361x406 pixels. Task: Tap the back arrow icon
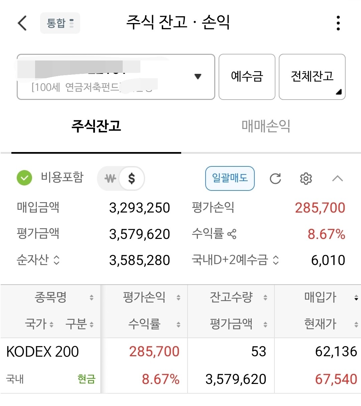[x=22, y=23]
